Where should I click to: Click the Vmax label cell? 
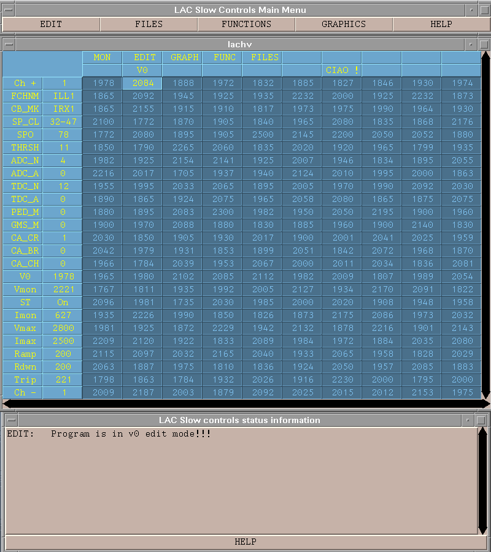click(23, 328)
